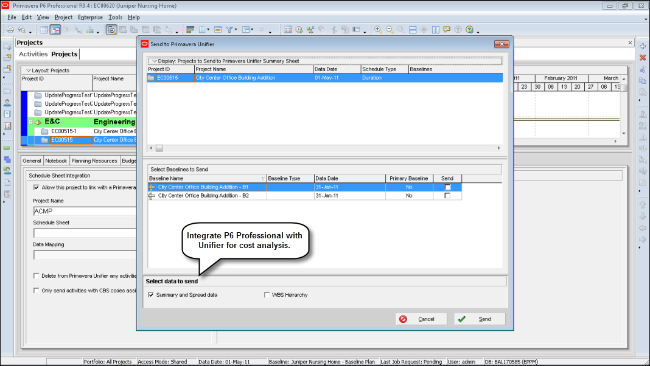This screenshot has width=650, height=366.
Task: Click the Timescale toolbar icon
Action: point(218,29)
